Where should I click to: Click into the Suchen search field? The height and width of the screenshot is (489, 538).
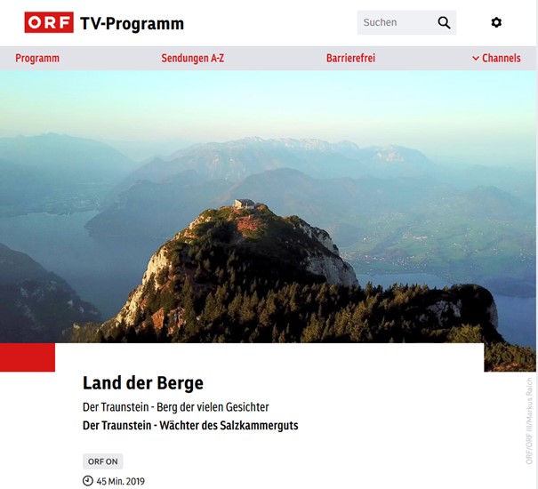click(x=397, y=22)
